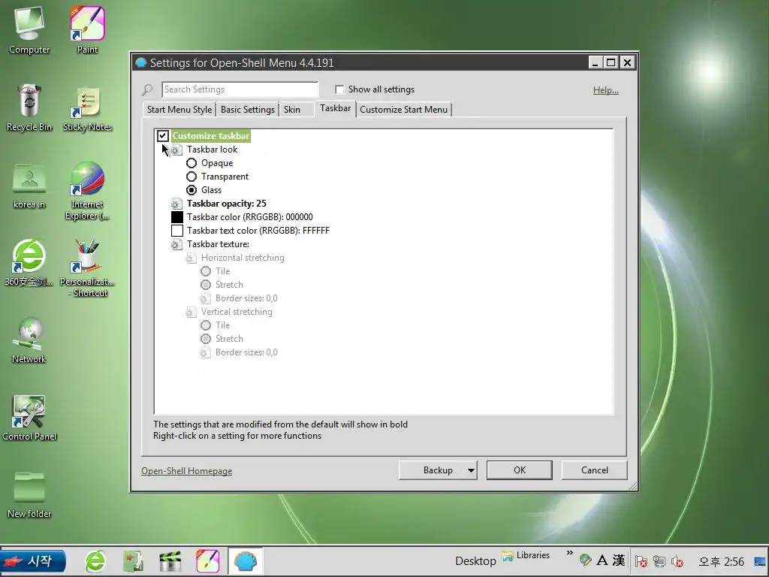Click the 시작 Start button
The height and width of the screenshot is (577, 769).
click(x=33, y=561)
